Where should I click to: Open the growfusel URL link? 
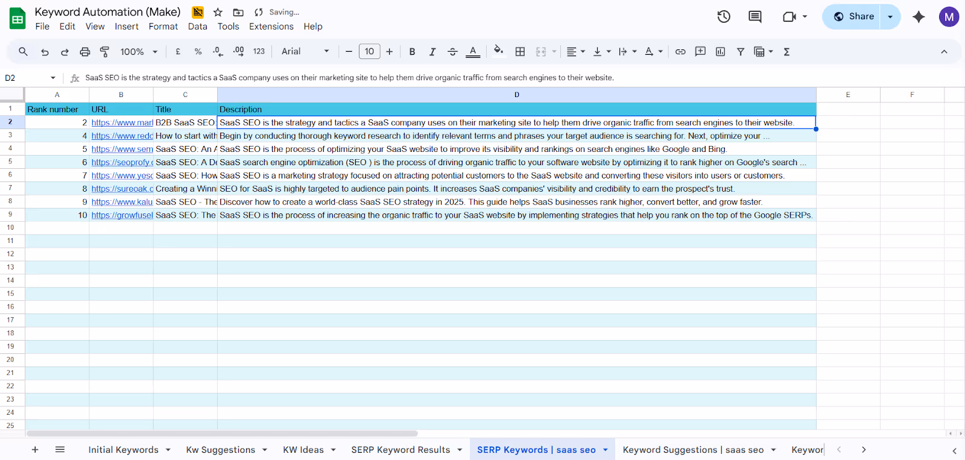click(x=122, y=215)
